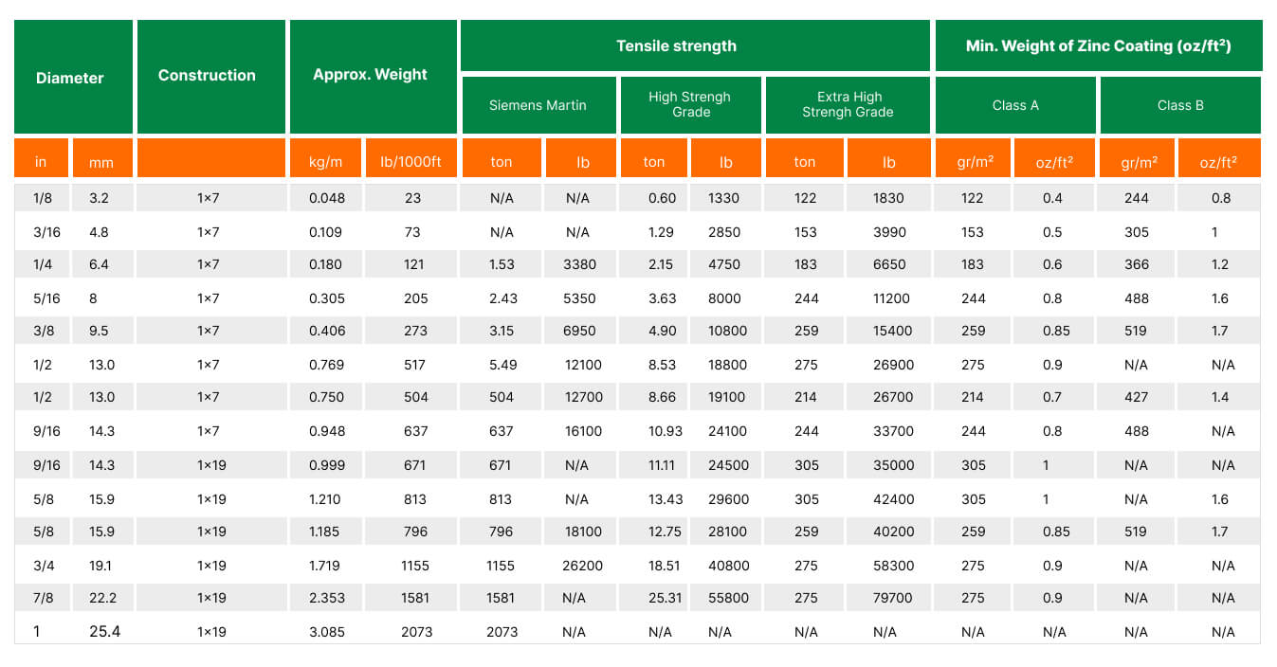This screenshot has width=1277, height=667.
Task: Click the Diameter column header
Action: tap(70, 78)
